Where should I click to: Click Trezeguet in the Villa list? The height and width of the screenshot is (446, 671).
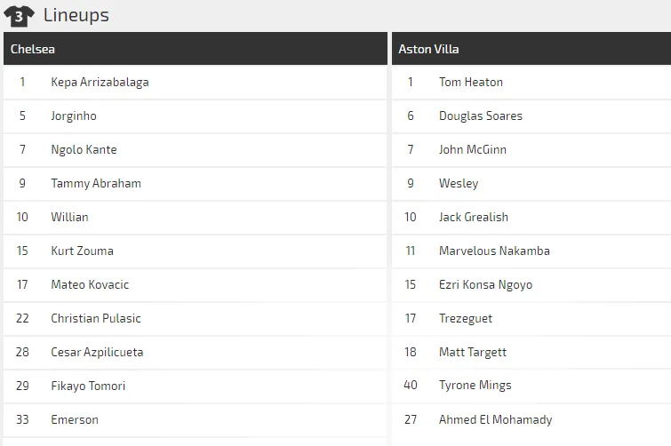tap(466, 318)
